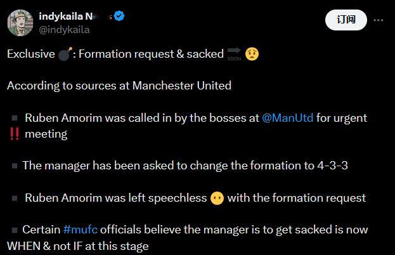Open the indykaila profile avatar
The image size is (395, 255).
coord(20,23)
